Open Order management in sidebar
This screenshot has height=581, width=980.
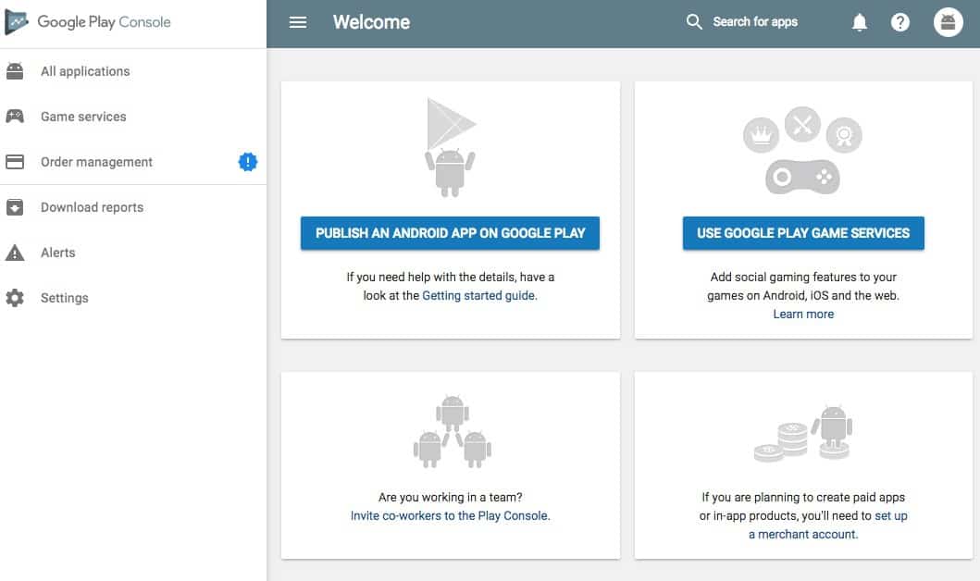tap(133, 162)
